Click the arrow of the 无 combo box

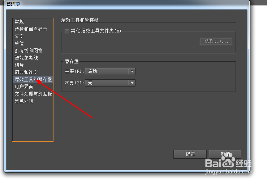(x=132, y=83)
